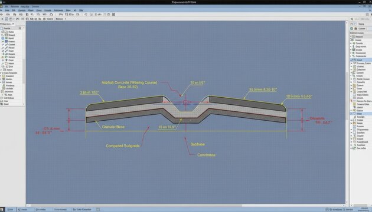Image resolution: width=372 pixels, height=212 pixels.
Task: Open the Windows Start button
Action: click(x=2, y=210)
